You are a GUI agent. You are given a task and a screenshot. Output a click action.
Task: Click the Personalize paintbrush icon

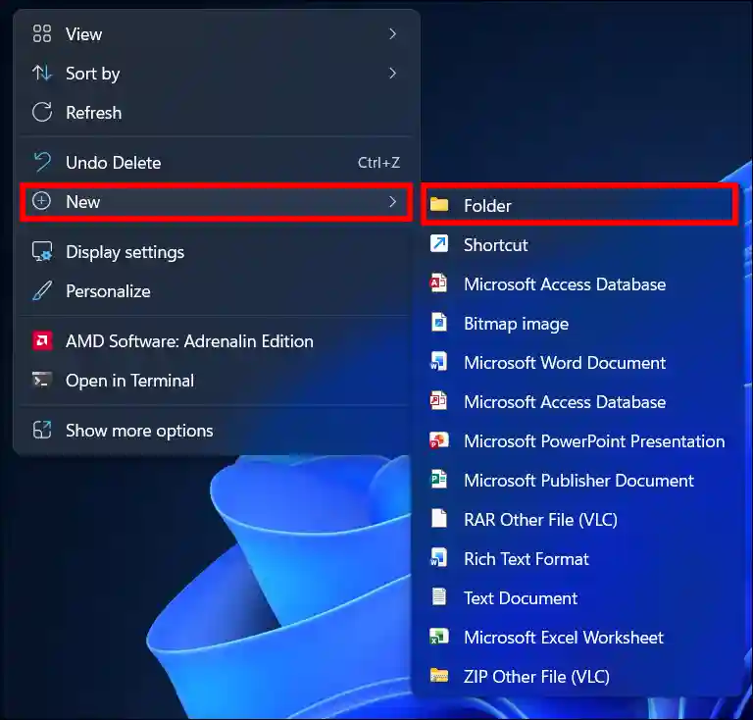coord(42,291)
